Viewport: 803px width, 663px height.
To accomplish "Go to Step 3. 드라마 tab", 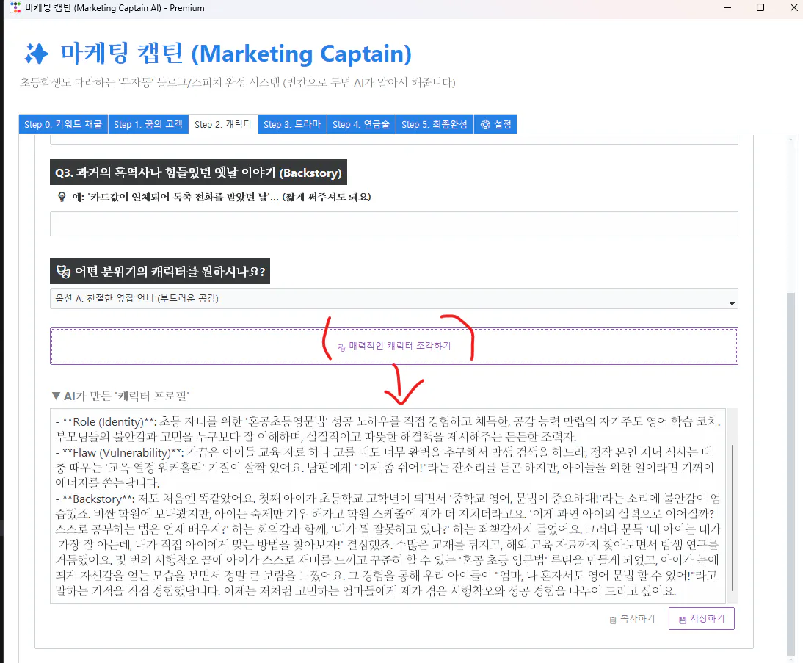I will click(x=292, y=124).
